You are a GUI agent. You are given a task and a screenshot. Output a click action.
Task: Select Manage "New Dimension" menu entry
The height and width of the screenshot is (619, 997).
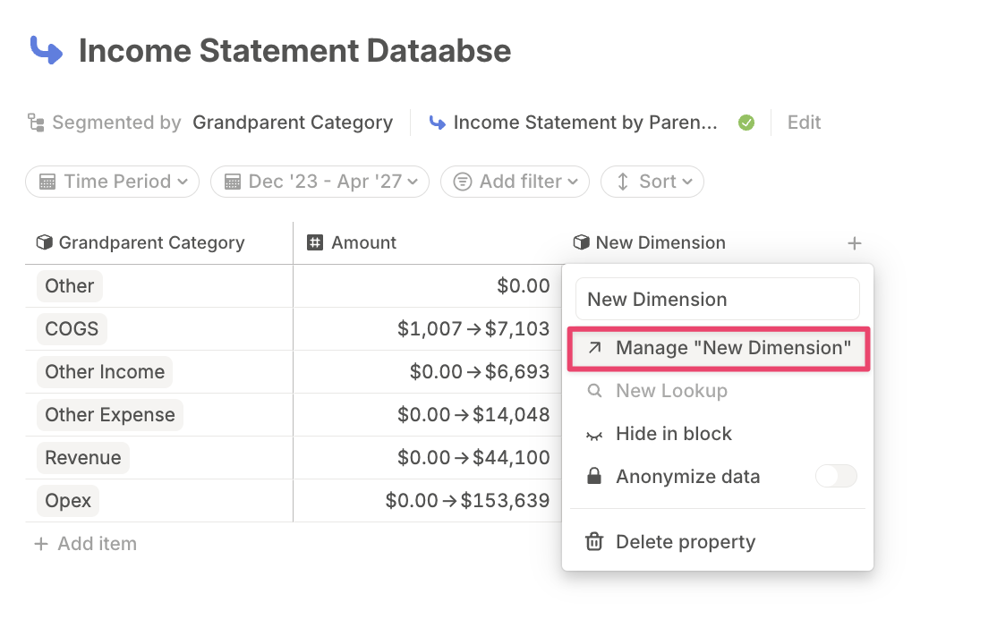pyautogui.click(x=719, y=348)
